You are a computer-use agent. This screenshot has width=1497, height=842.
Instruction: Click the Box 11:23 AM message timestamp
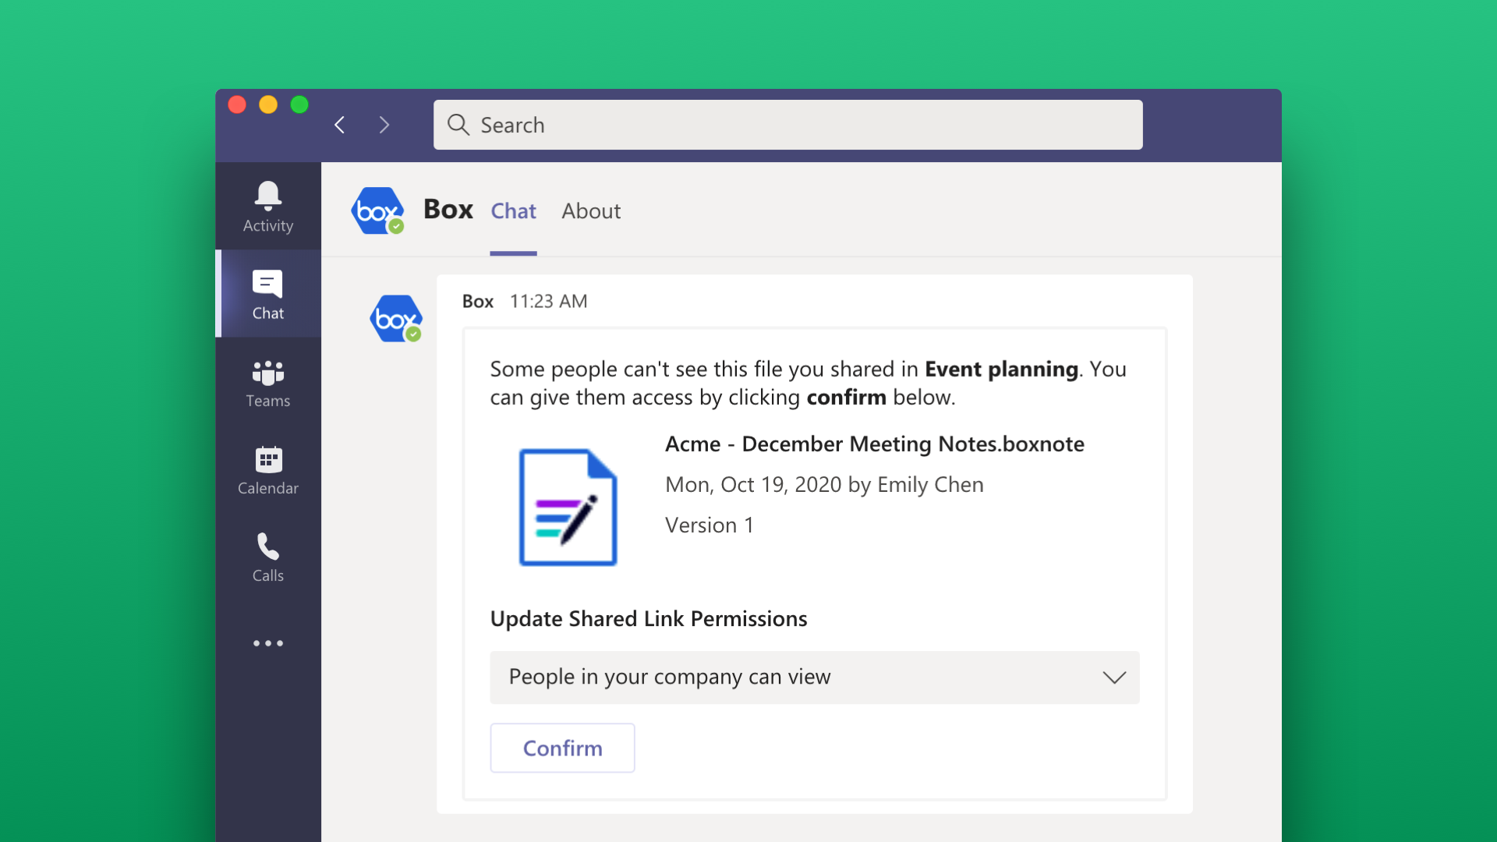548,302
